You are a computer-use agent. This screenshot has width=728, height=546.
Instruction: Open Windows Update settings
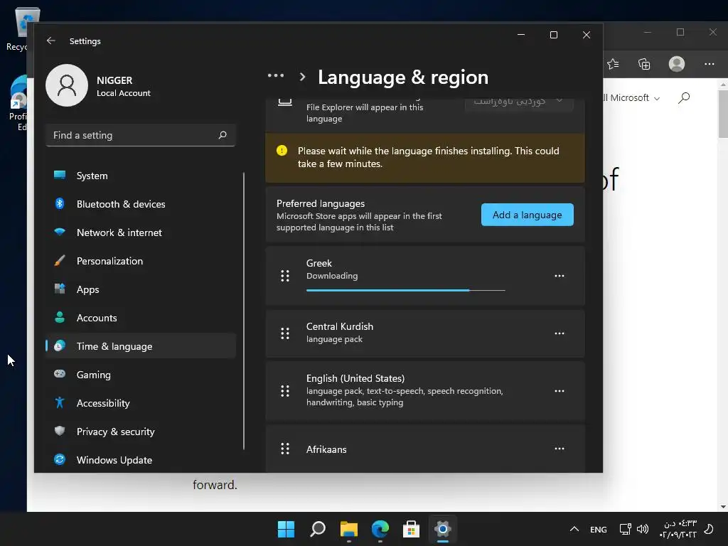[x=141, y=460]
